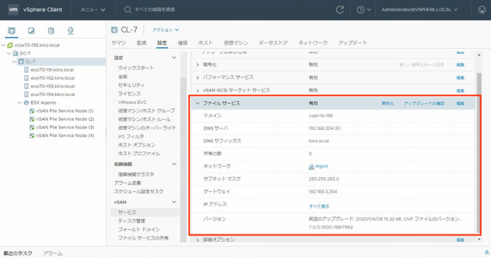Click host icon of esxi70-191.kiiro.local
The width and height of the screenshot is (491, 257).
pos(26,70)
